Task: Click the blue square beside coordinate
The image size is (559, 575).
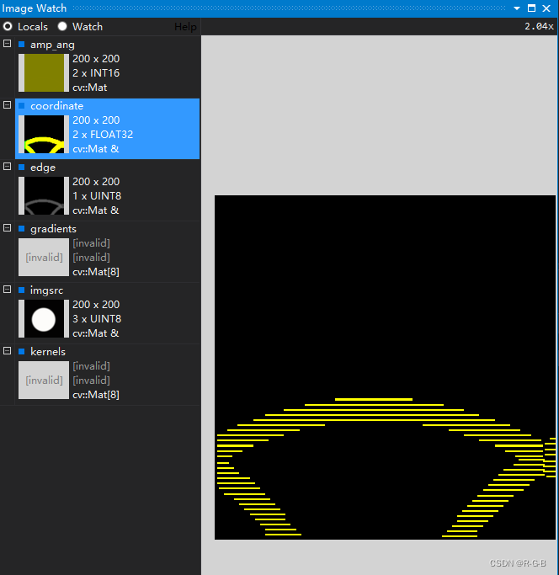Action: coord(22,106)
